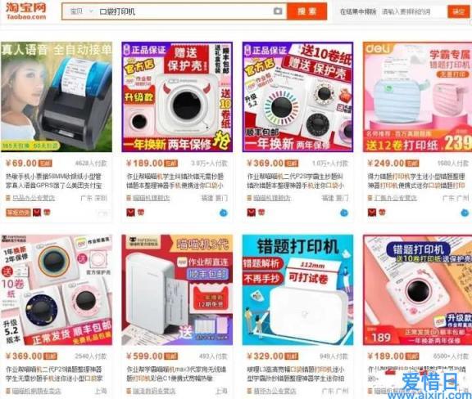Image resolution: width=472 pixels, height=399 pixels.
Task: Focus the search box containing 口袋打印机
Action: 184,11
